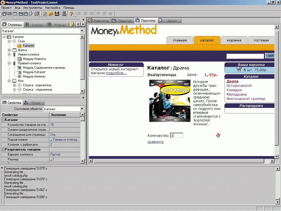The image size is (281, 211).
Task: Click the site search input field
Action: point(245,56)
